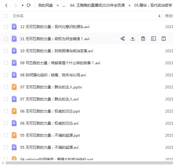Screen dimensions: 173x165
Task: Download the file 11 政权为何会崩溃
Action: (x=133, y=39)
